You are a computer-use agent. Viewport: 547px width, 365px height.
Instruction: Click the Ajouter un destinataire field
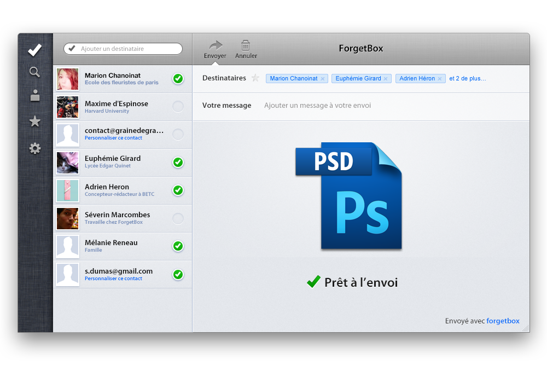[123, 49]
